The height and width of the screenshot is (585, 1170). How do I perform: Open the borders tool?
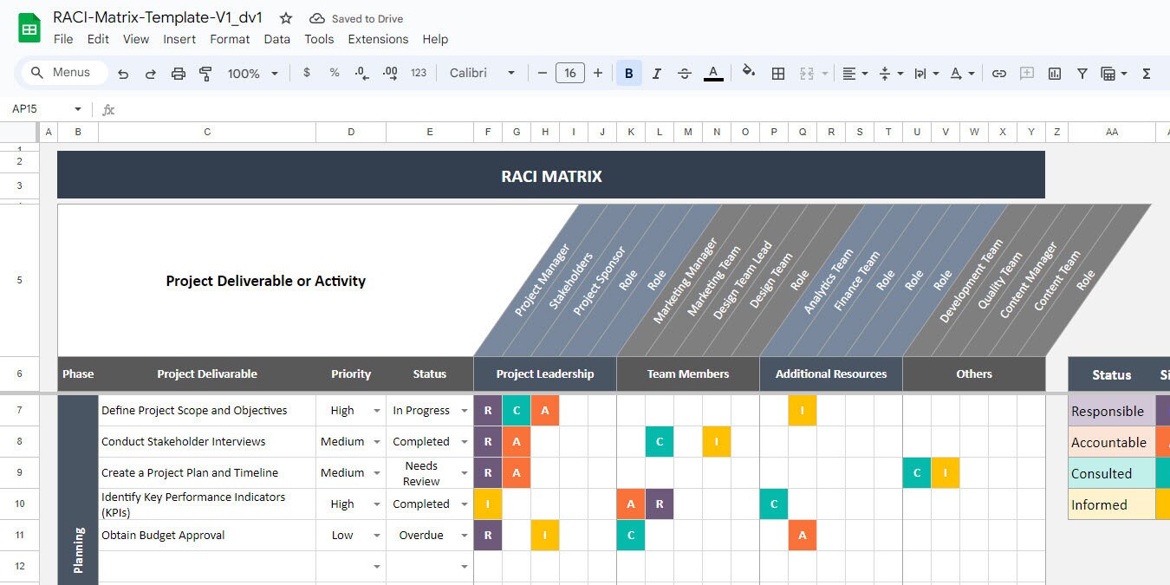pos(777,73)
